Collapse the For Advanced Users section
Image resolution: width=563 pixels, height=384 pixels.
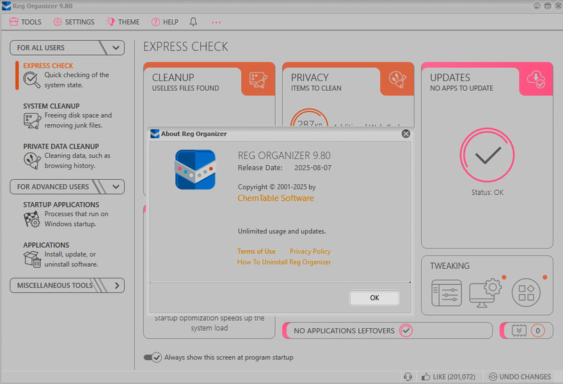[67, 187]
